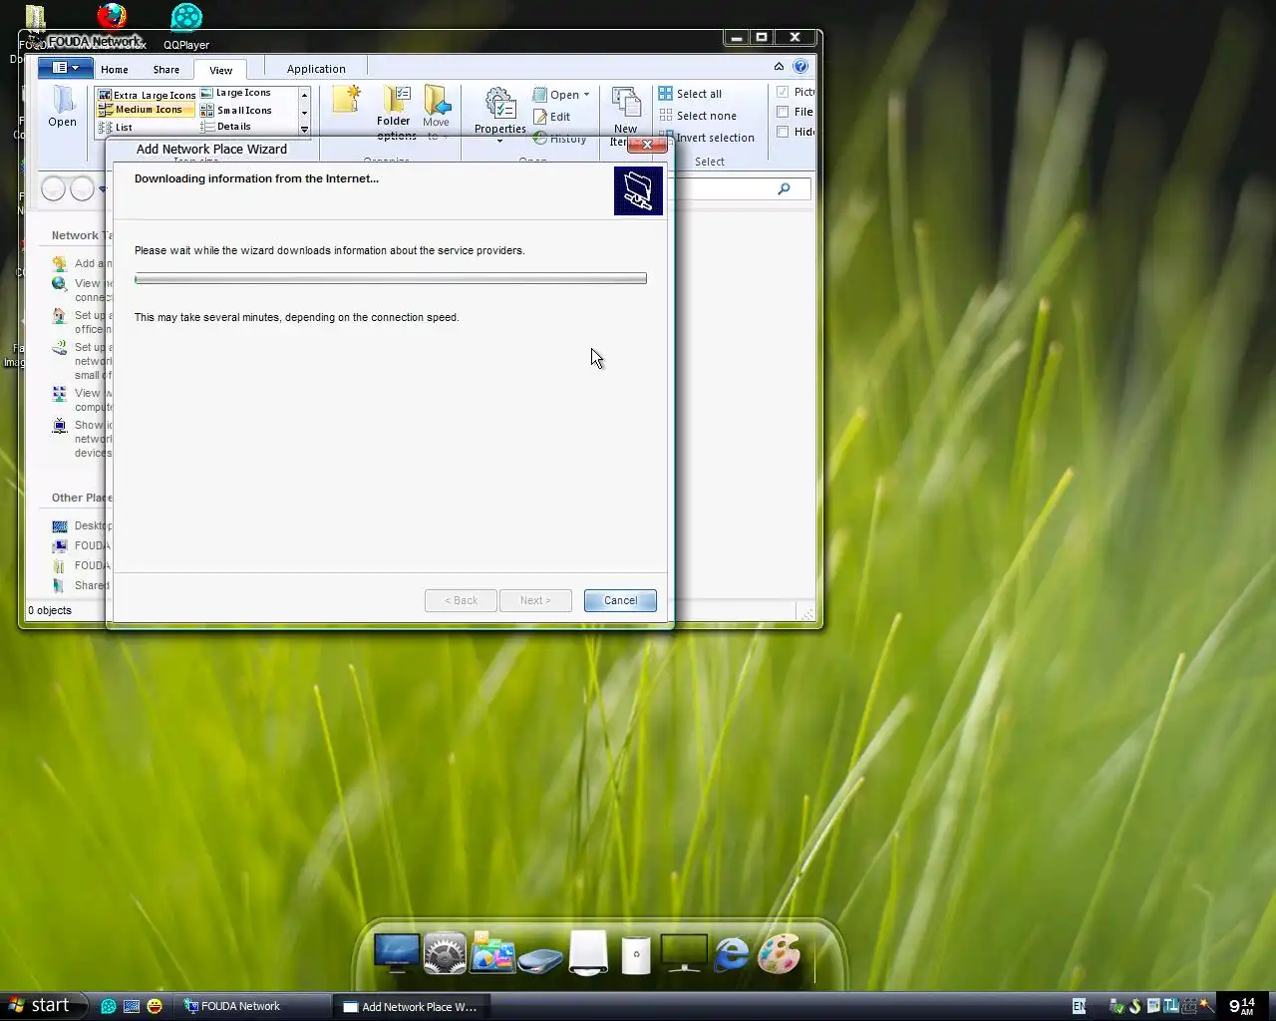Click the green display icon in dock
The height and width of the screenshot is (1021, 1276).
click(x=684, y=953)
